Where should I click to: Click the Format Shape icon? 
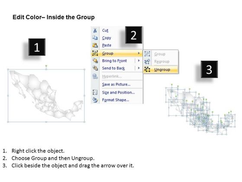pos(95,100)
